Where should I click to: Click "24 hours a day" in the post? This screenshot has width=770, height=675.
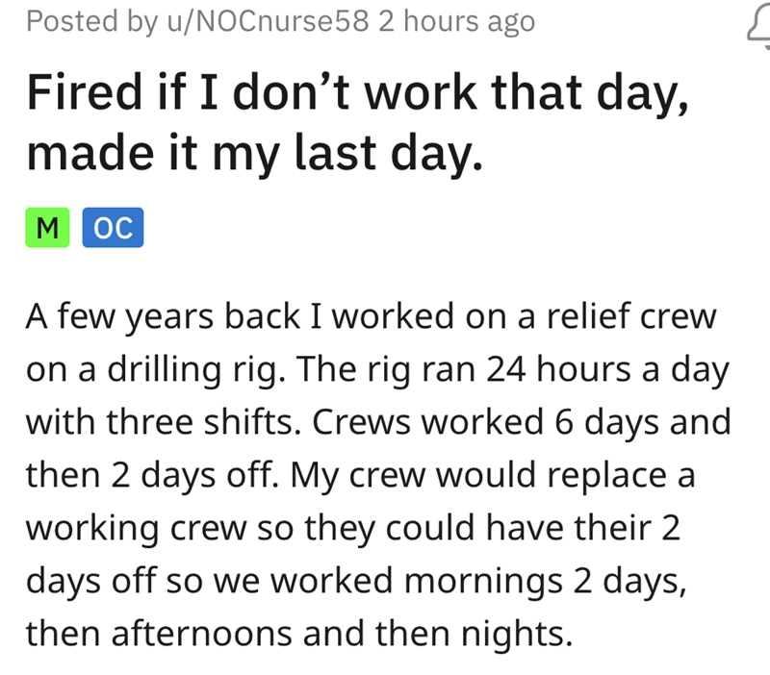[x=617, y=370]
